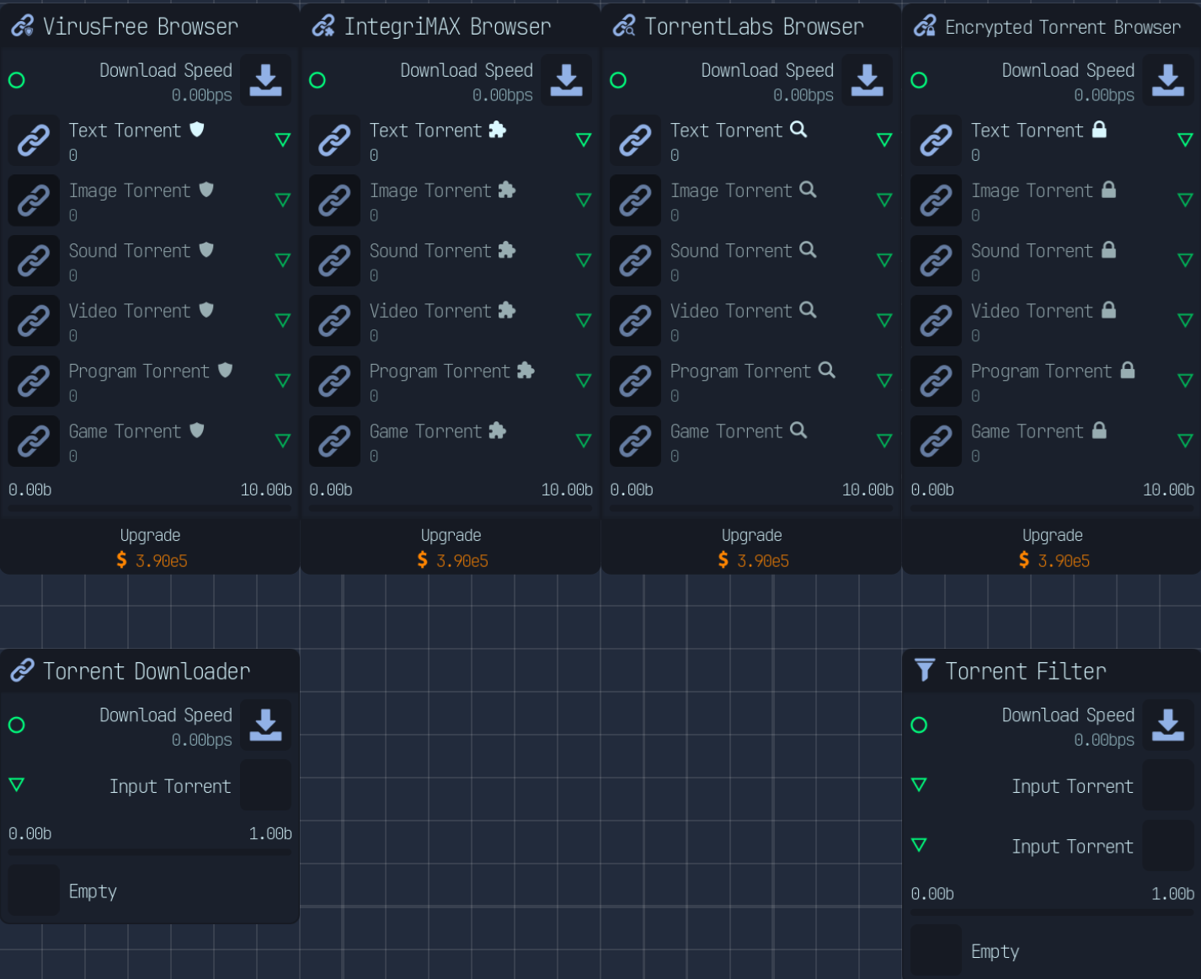Toggle the TorrentLabs Browser green circle connector
1201x979 pixels.
[617, 80]
